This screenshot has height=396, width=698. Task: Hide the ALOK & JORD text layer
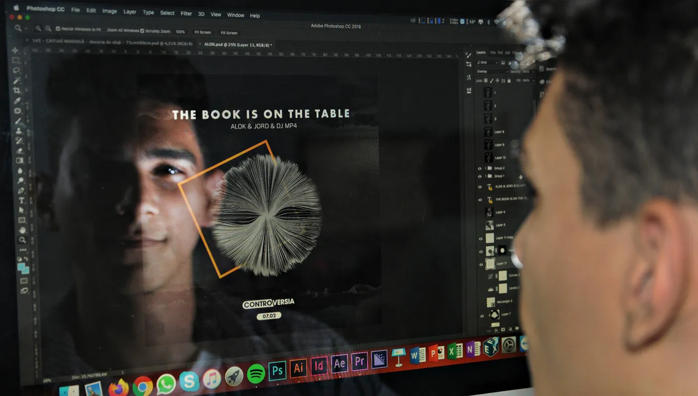point(479,187)
